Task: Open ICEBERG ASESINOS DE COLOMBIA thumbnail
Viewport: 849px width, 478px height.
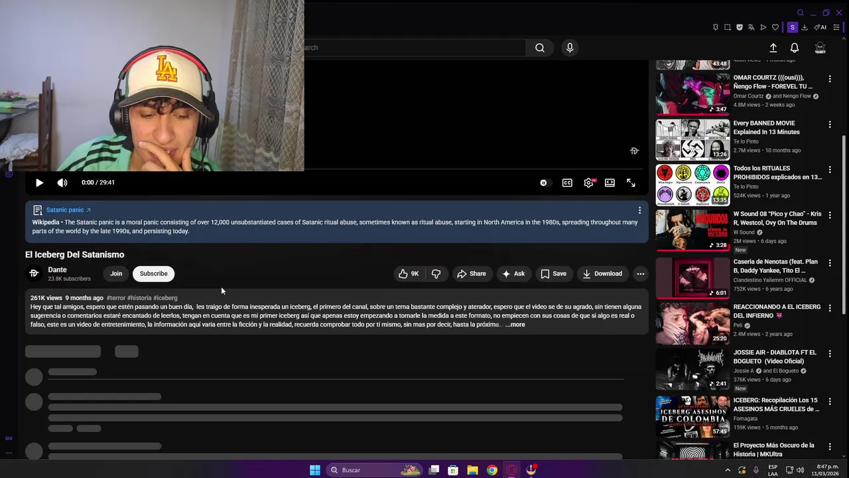Action: click(x=692, y=417)
